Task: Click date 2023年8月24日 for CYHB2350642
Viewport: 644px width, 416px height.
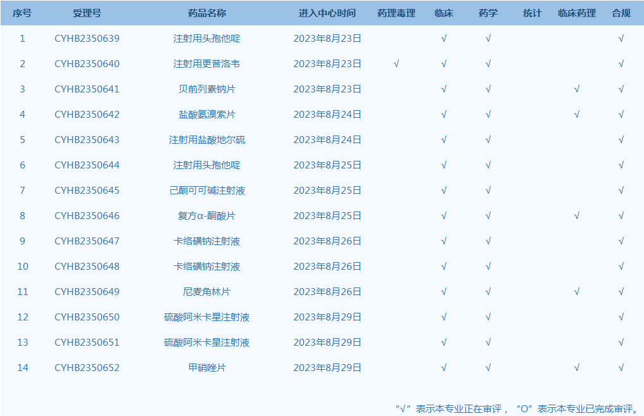Action: [x=327, y=115]
